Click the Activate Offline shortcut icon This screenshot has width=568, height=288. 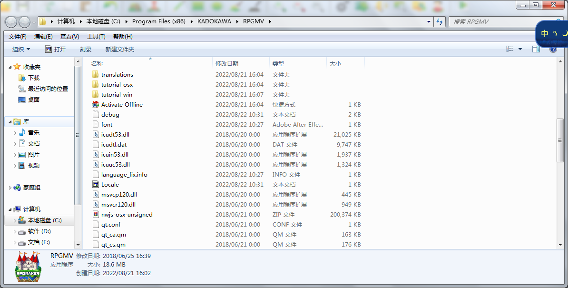click(x=95, y=104)
